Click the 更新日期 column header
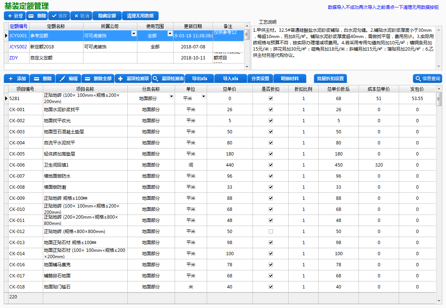 click(193, 27)
